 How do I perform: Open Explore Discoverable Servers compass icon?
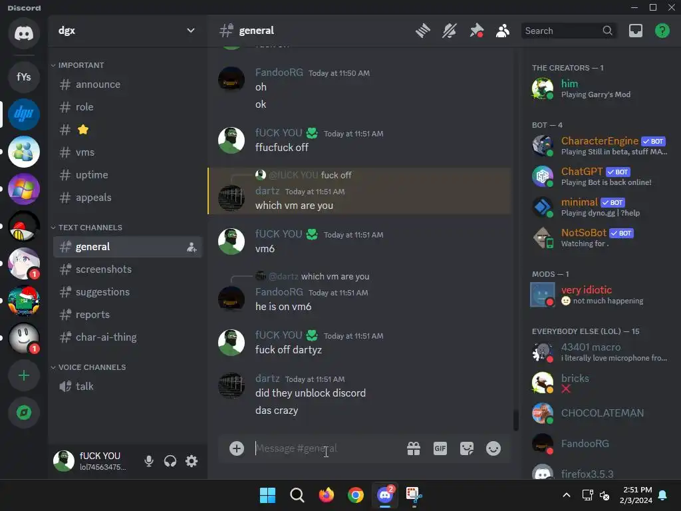24,413
